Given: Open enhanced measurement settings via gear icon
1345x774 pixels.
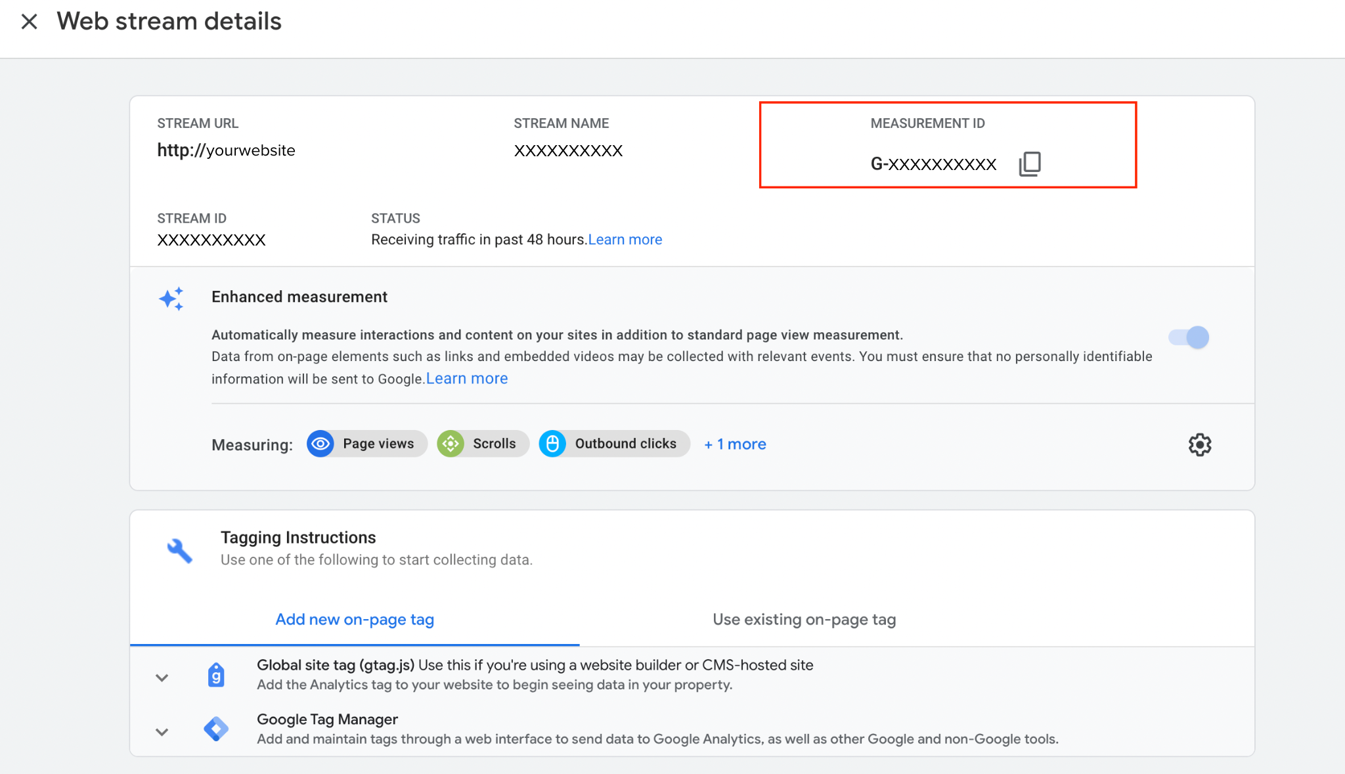Looking at the screenshot, I should point(1200,444).
